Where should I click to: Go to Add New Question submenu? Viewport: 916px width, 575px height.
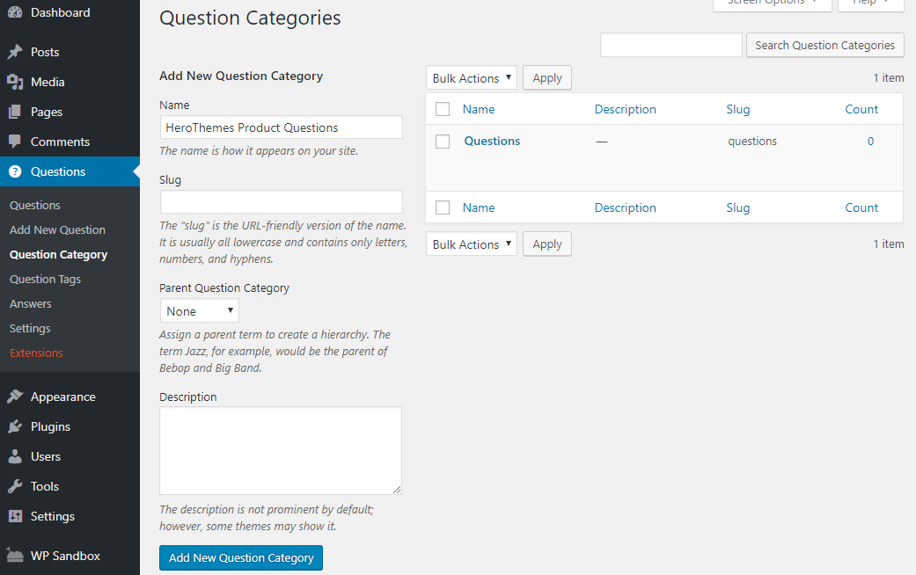[57, 229]
